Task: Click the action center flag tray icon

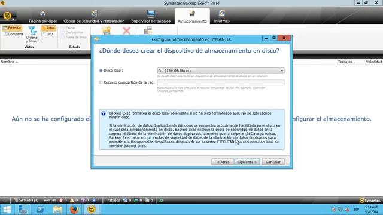Action: pos(333,210)
